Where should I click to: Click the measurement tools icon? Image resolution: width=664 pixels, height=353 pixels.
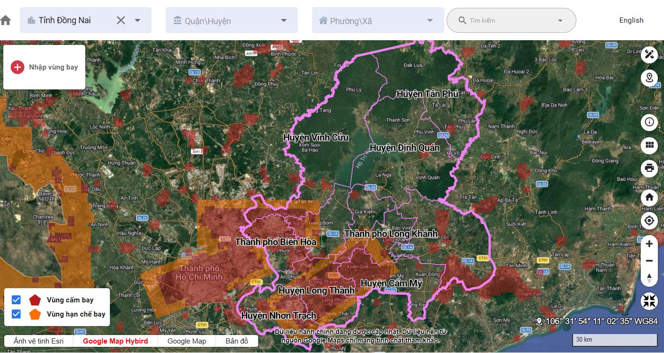pyautogui.click(x=649, y=54)
